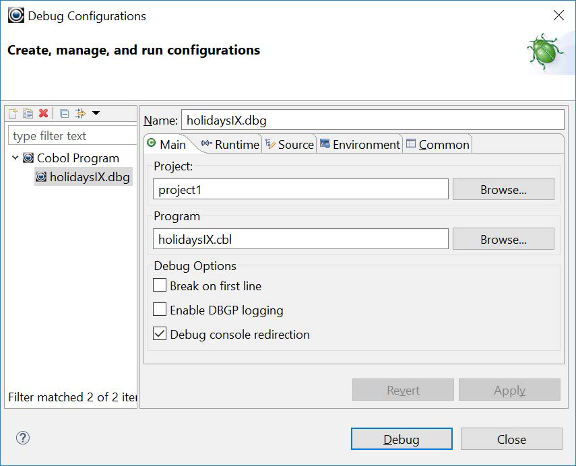This screenshot has height=466, width=576.
Task: Check Break on first line
Action: 160,286
